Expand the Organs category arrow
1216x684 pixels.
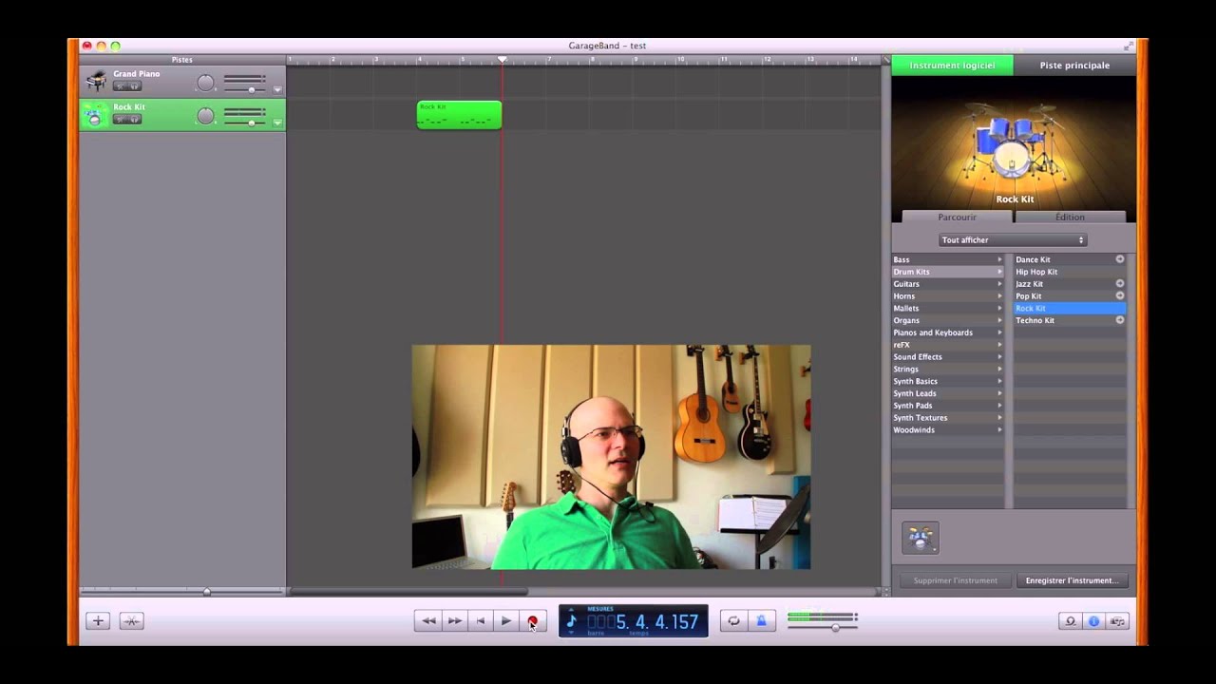(x=999, y=320)
